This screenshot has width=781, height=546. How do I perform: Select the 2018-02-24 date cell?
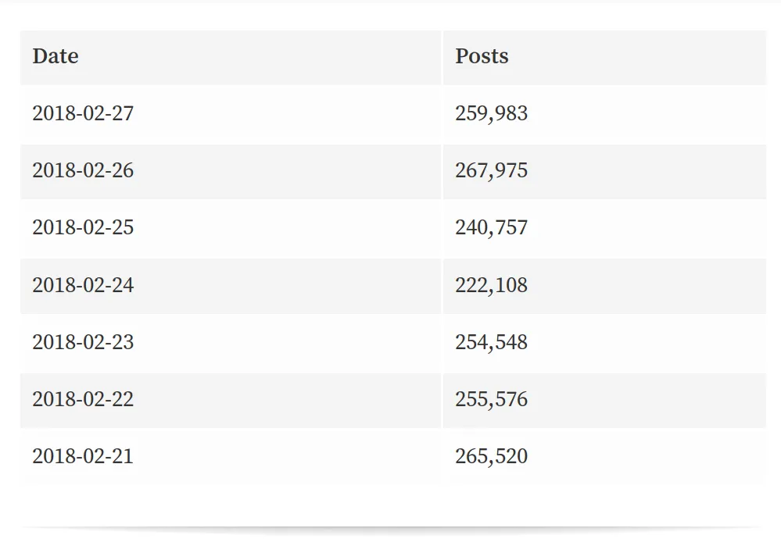[x=83, y=286]
